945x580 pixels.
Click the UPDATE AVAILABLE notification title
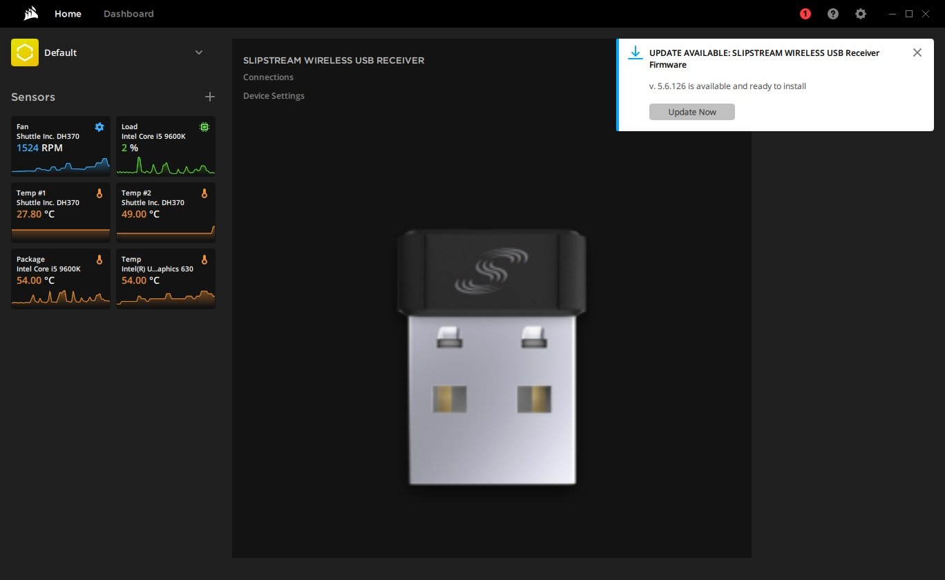point(765,59)
